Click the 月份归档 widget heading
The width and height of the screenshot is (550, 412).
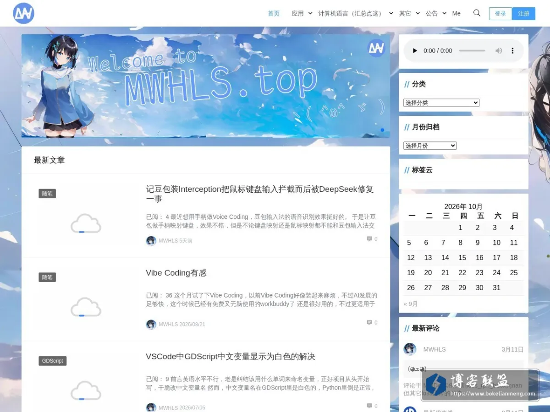[x=426, y=127]
